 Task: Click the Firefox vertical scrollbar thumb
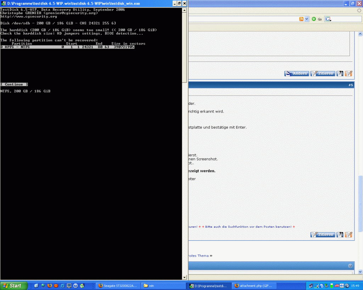click(360, 204)
